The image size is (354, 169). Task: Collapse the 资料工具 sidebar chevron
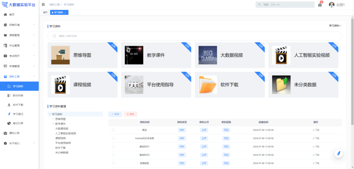(34, 76)
